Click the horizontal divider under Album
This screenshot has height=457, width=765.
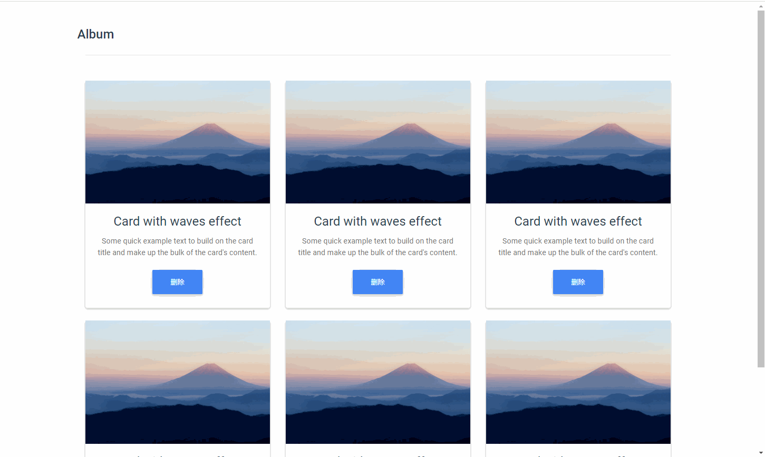[x=378, y=55]
